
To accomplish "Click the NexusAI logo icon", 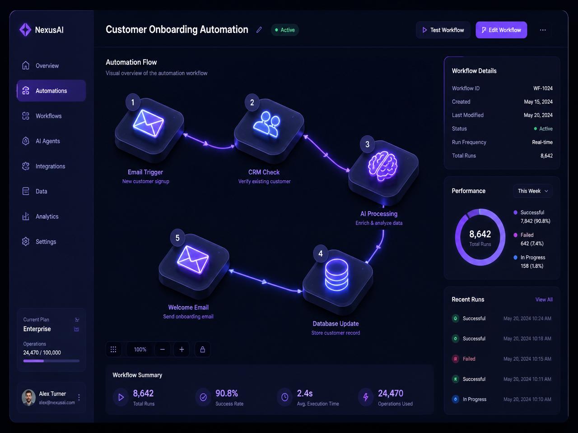I will point(25,30).
